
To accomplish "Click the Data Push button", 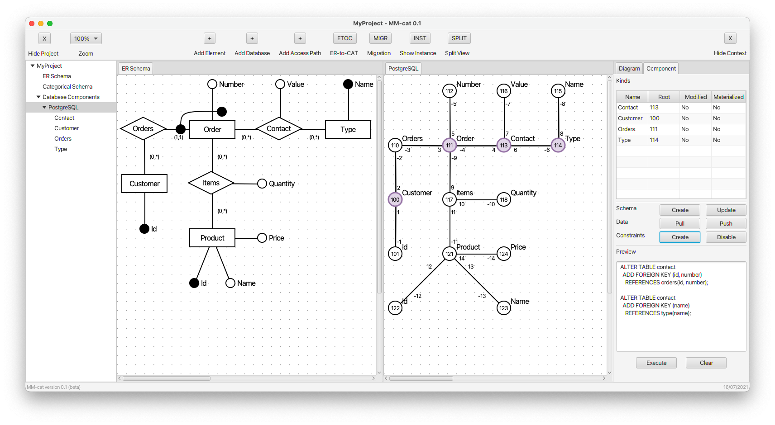I will pyautogui.click(x=726, y=224).
